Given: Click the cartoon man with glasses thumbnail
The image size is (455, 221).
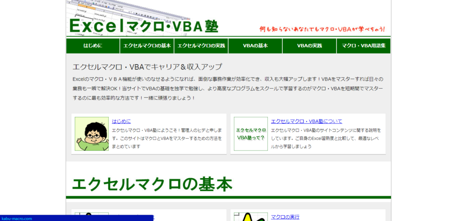Looking at the screenshot, I should (x=92, y=134).
